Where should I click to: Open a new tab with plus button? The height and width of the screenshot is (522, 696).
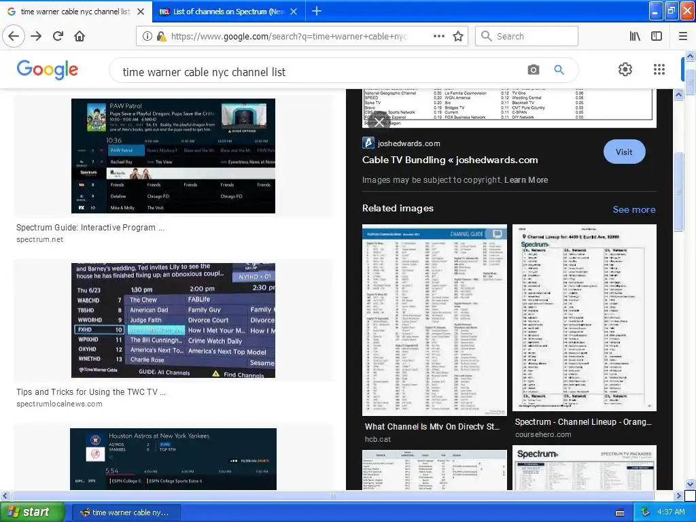pyautogui.click(x=317, y=11)
